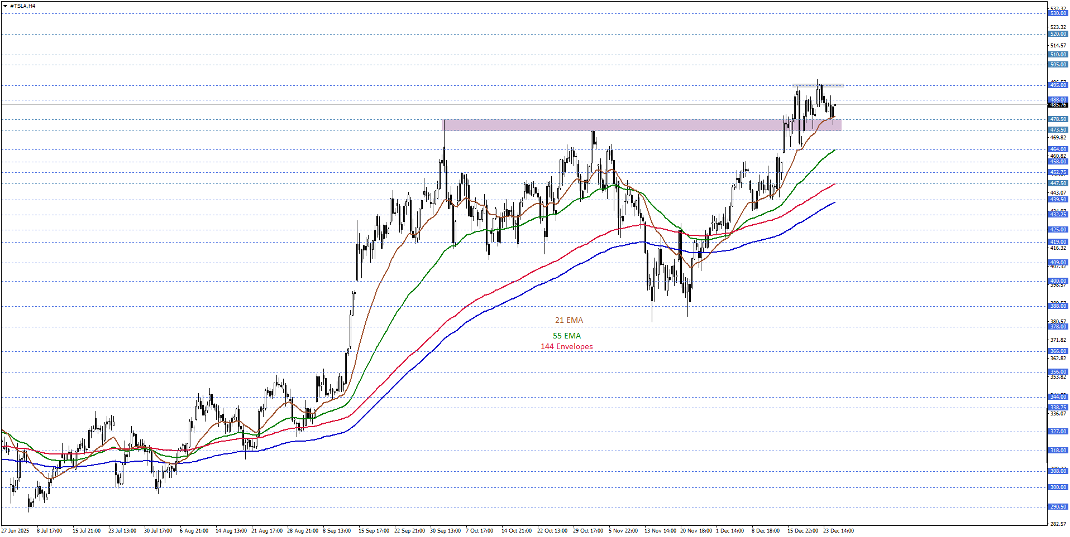
Task: Select the 21 EMA text label
Action: pos(569,320)
